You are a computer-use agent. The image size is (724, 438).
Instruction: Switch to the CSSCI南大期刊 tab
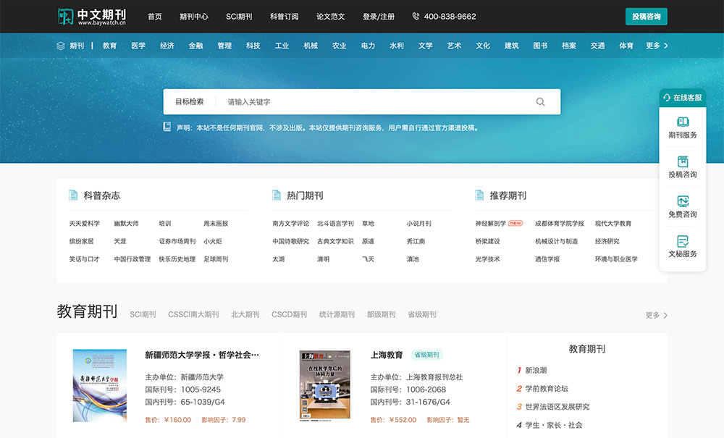click(x=193, y=314)
